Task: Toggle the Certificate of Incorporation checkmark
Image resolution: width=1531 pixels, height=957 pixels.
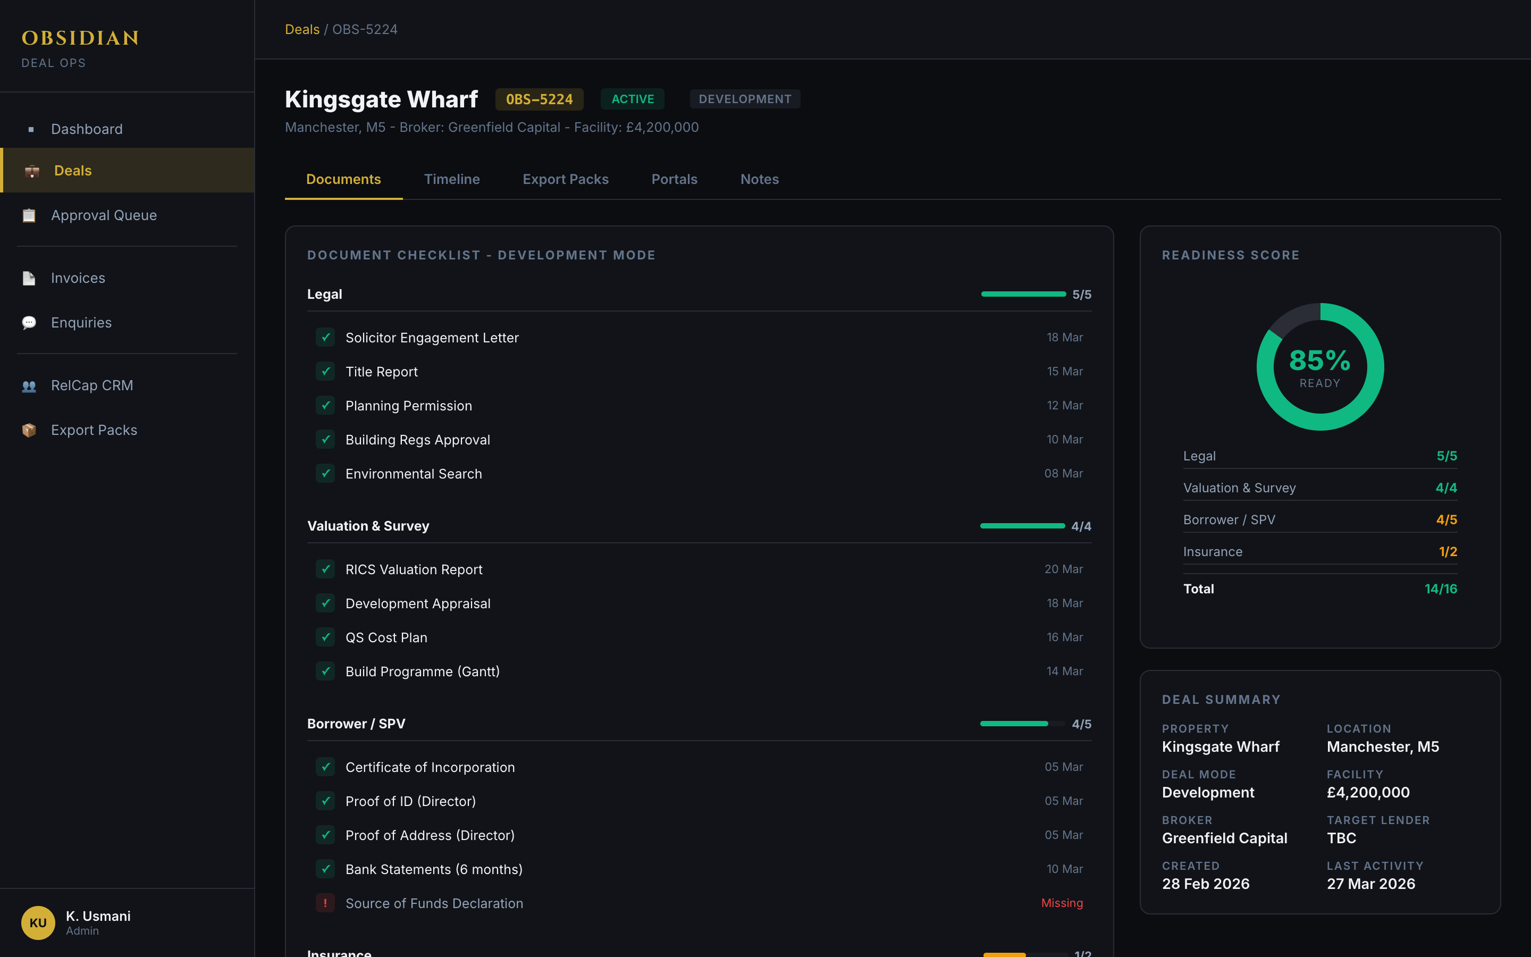Action: click(x=325, y=767)
